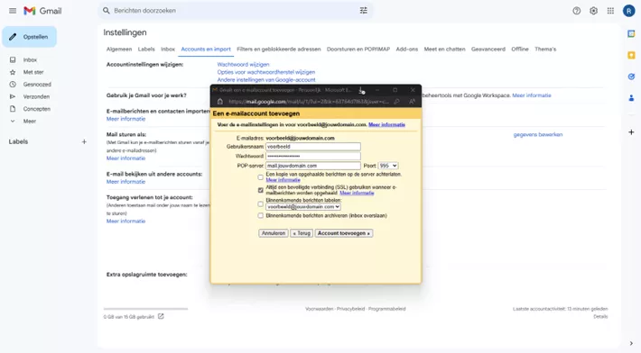
Task: Click into the POP-server input field
Action: [x=313, y=166]
